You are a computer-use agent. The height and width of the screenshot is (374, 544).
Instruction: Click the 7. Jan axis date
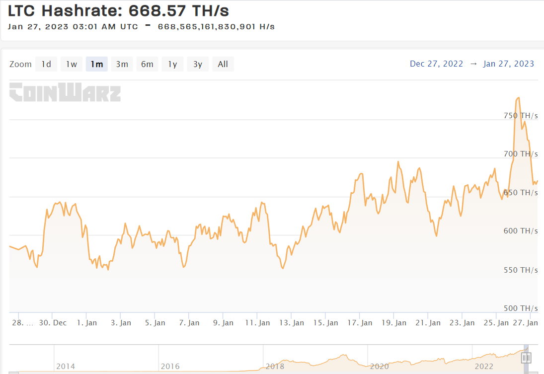coord(189,323)
